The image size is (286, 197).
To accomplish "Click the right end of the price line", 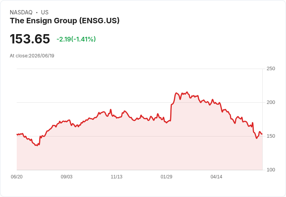I will point(262,134).
